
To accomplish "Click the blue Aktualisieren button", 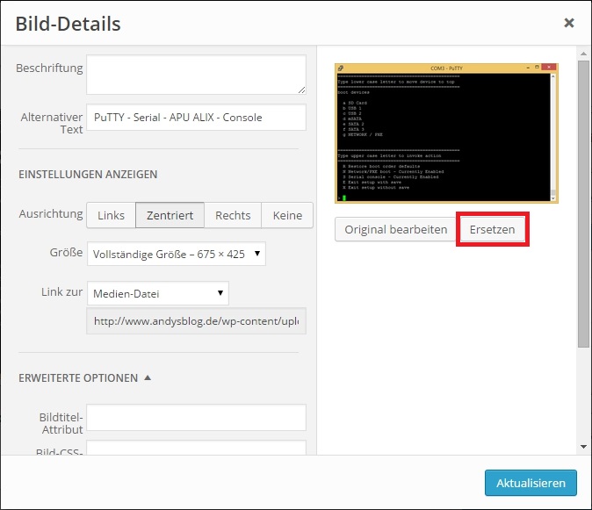I will tap(531, 483).
